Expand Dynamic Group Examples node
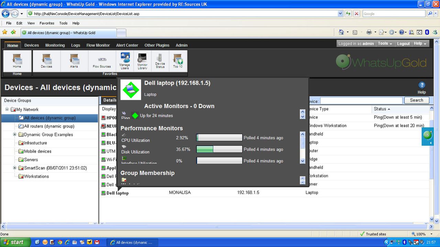440x247 pixels. (15, 134)
